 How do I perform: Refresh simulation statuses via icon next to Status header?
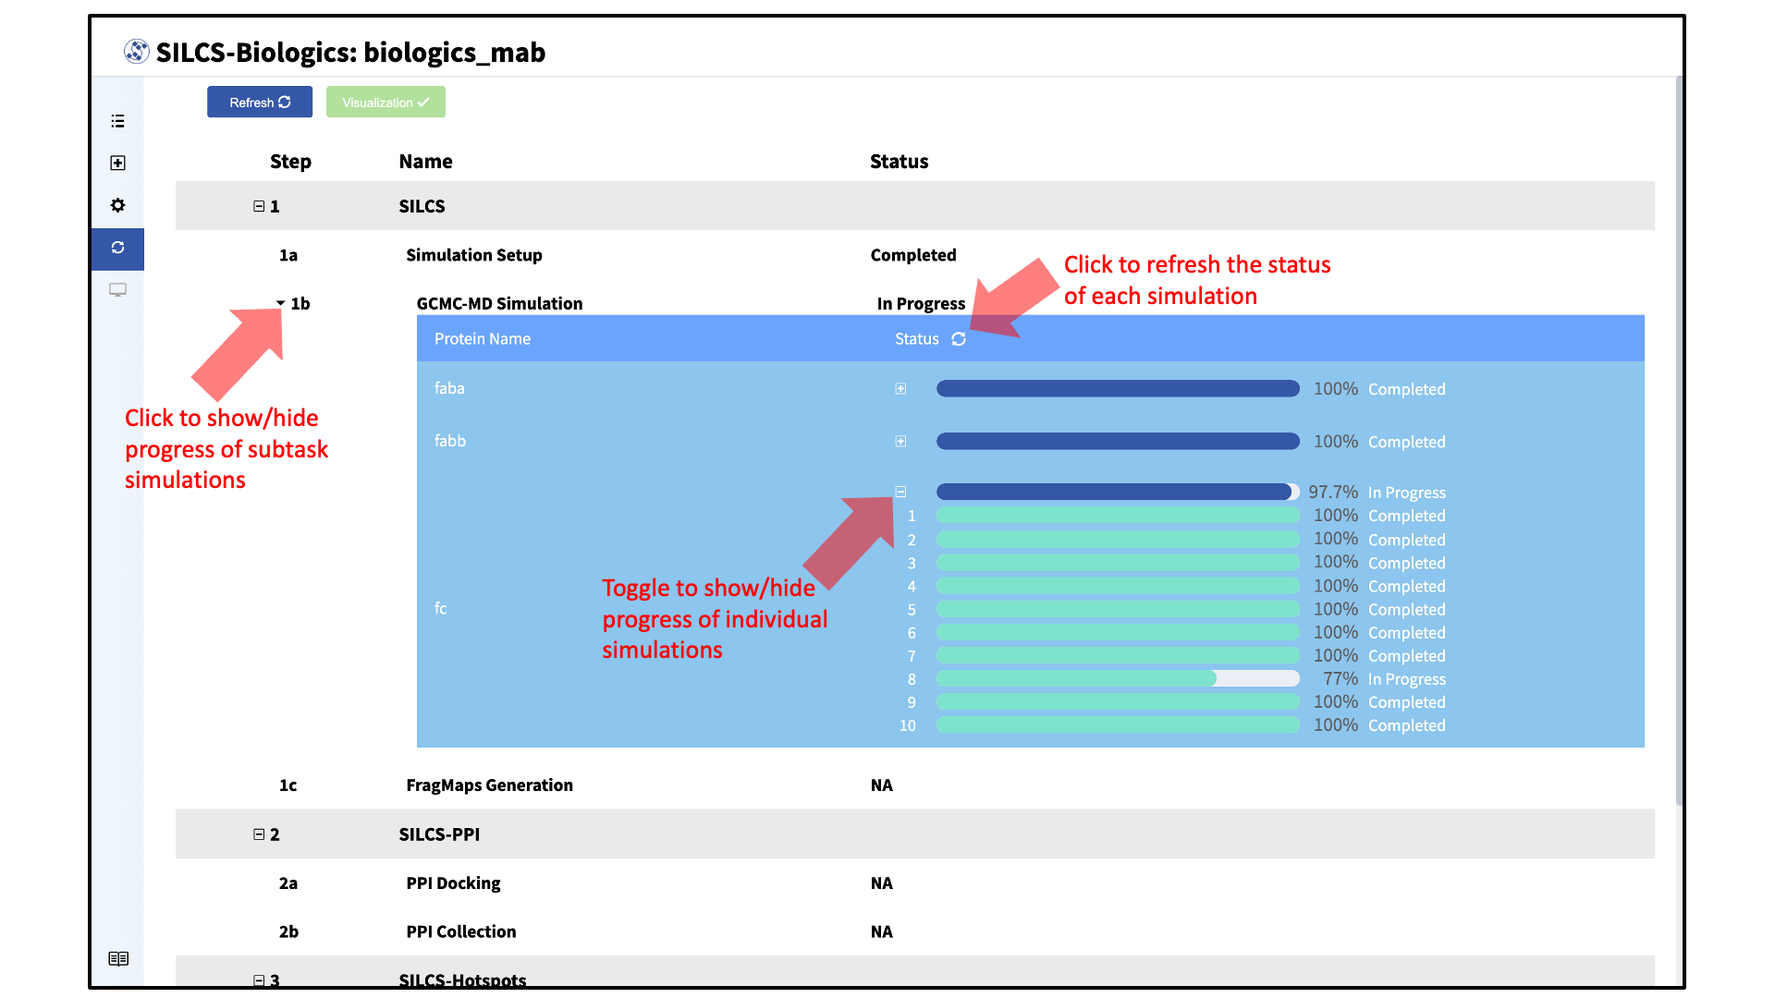tap(959, 339)
